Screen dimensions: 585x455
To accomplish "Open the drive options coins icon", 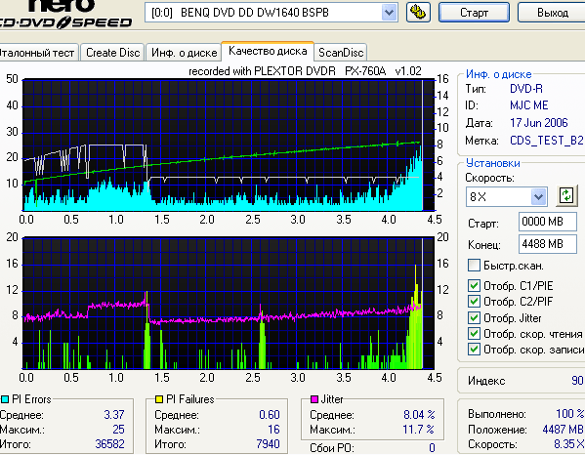I will pos(418,13).
